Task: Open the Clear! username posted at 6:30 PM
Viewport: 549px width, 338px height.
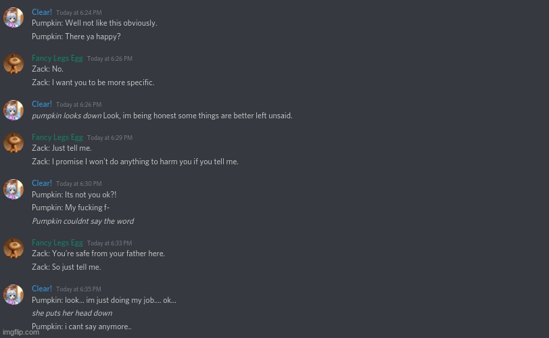Action: pos(42,183)
